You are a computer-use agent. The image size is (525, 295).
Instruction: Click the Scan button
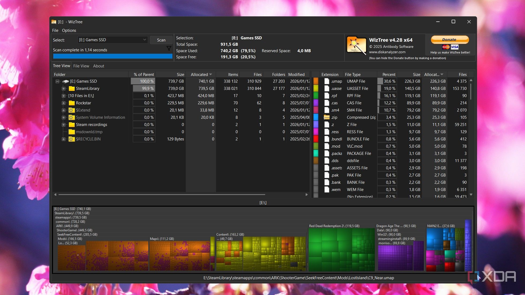[x=161, y=40]
